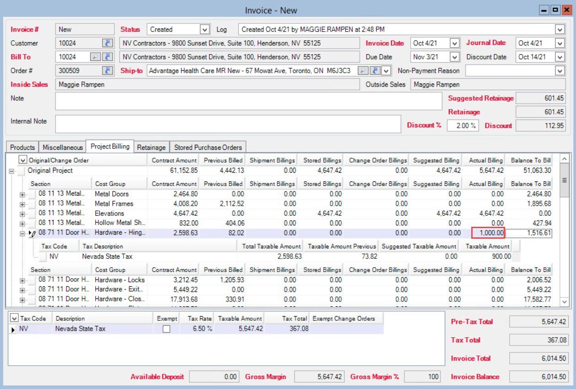The width and height of the screenshot is (576, 389).
Task: Click the Ship-to blue link arrow icon
Action: (375, 71)
